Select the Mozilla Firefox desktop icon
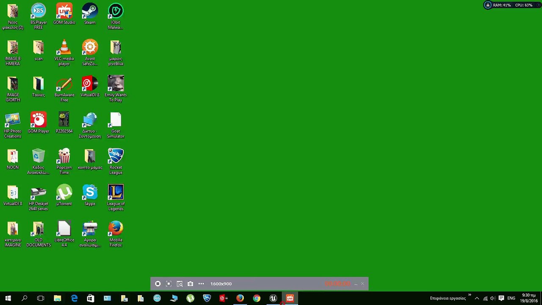 (x=116, y=234)
